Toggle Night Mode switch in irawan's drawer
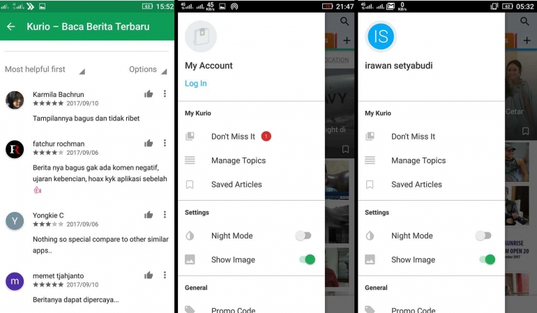 [483, 236]
